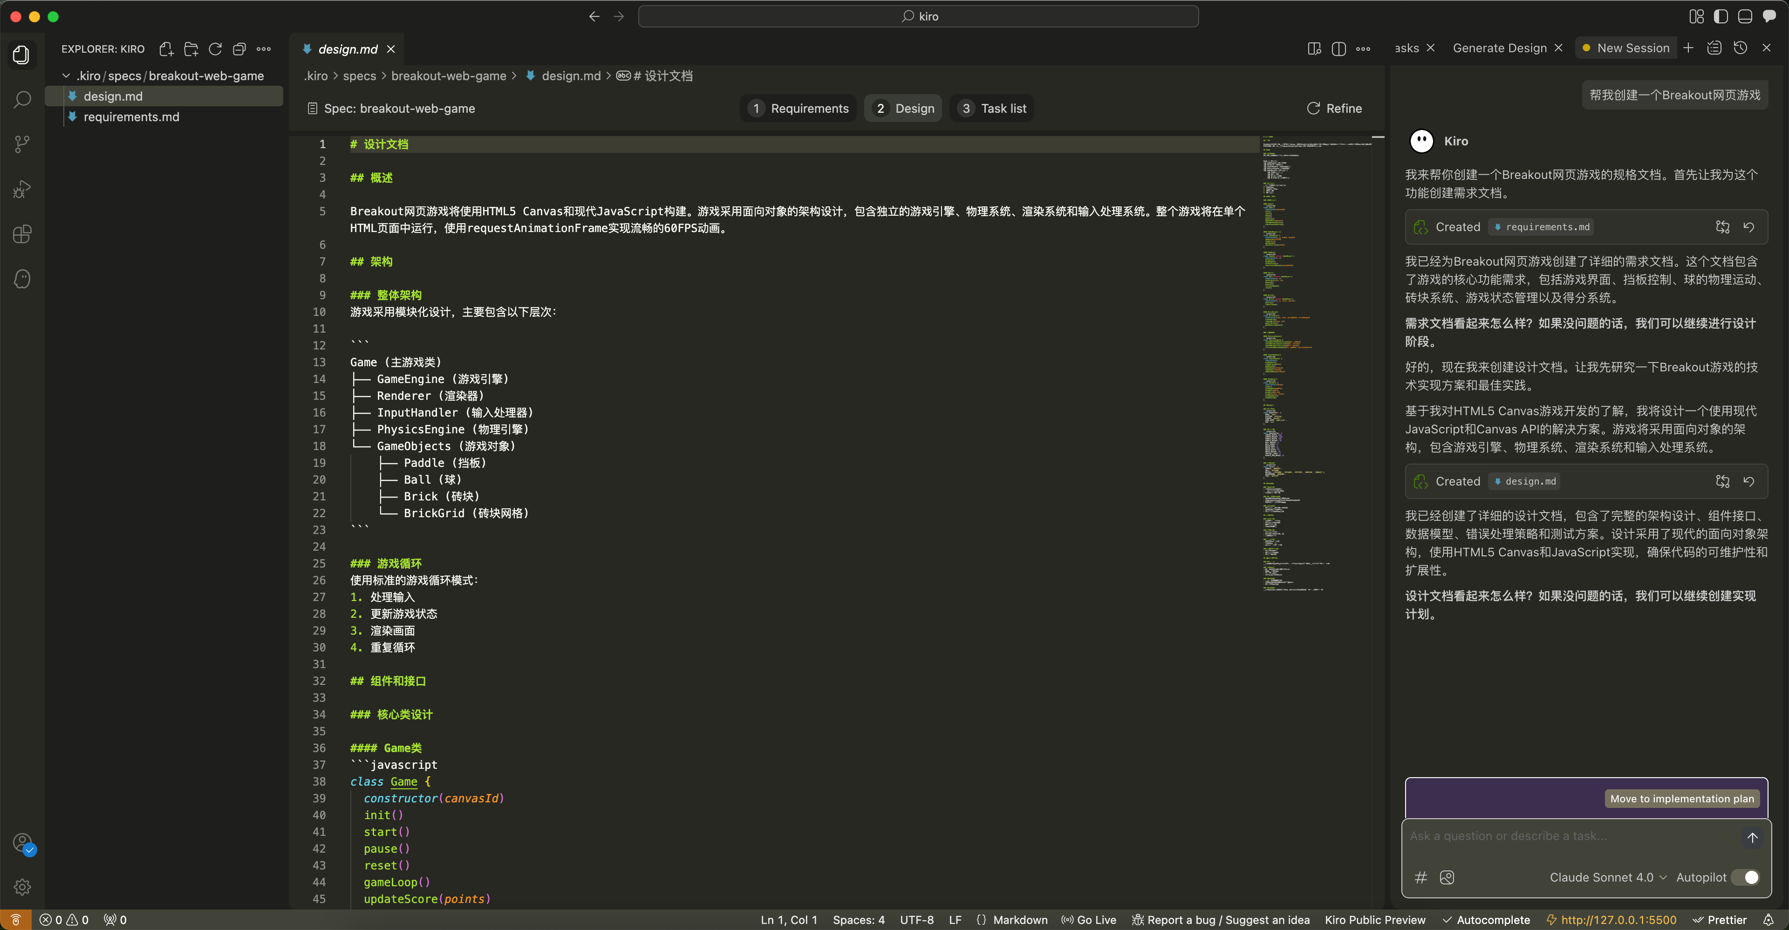Click Move to implementation plan

(1682, 799)
